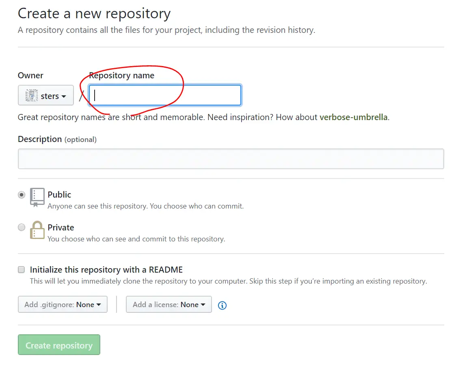Expand the Add .gitignore dropdown
This screenshot has width=458, height=370.
point(63,304)
